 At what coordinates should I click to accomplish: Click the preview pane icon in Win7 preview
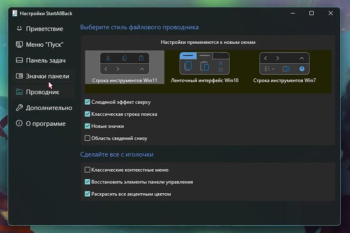[x=286, y=69]
